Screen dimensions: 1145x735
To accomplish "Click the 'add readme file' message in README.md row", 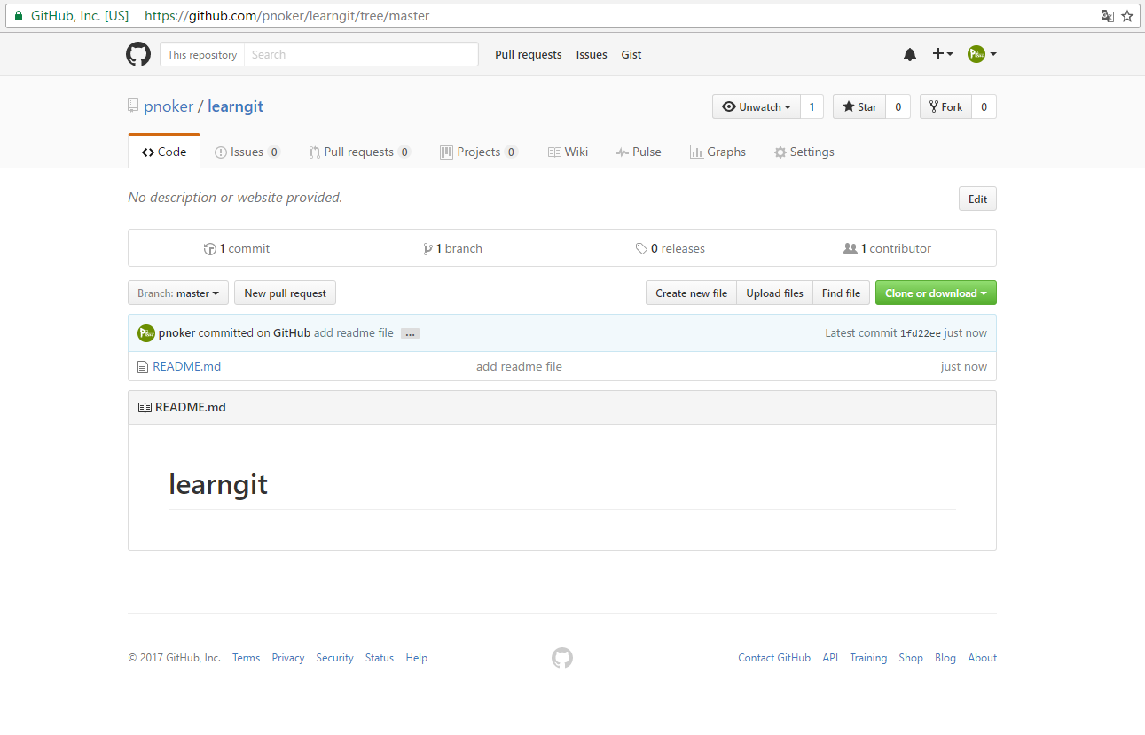I will coord(519,366).
